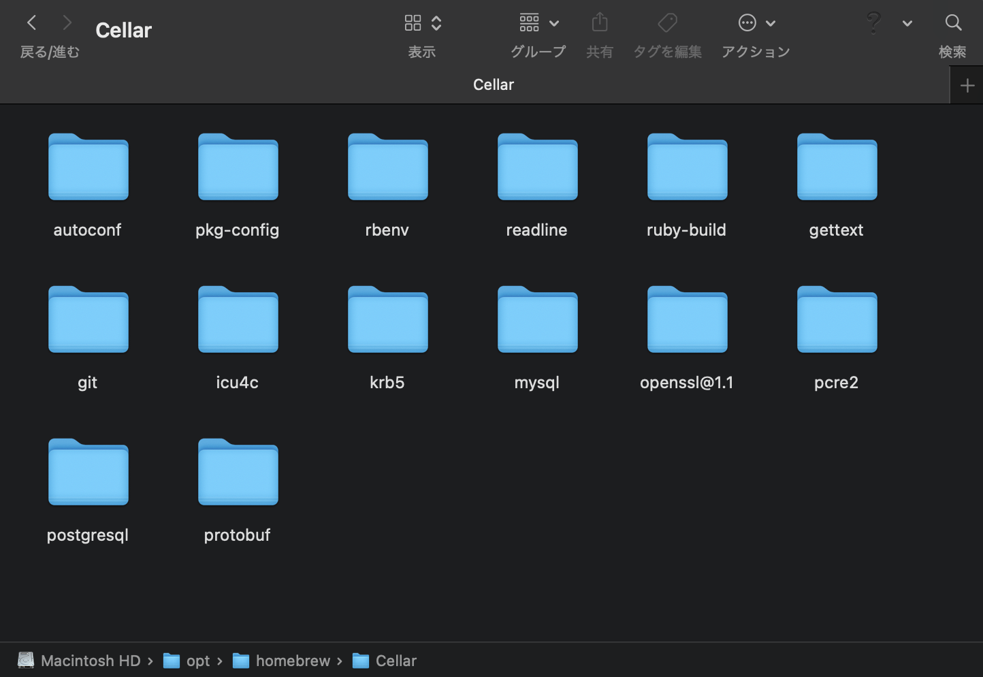Expand the chevron beside the question mark
Image resolution: width=983 pixels, height=677 pixels.
click(x=907, y=24)
